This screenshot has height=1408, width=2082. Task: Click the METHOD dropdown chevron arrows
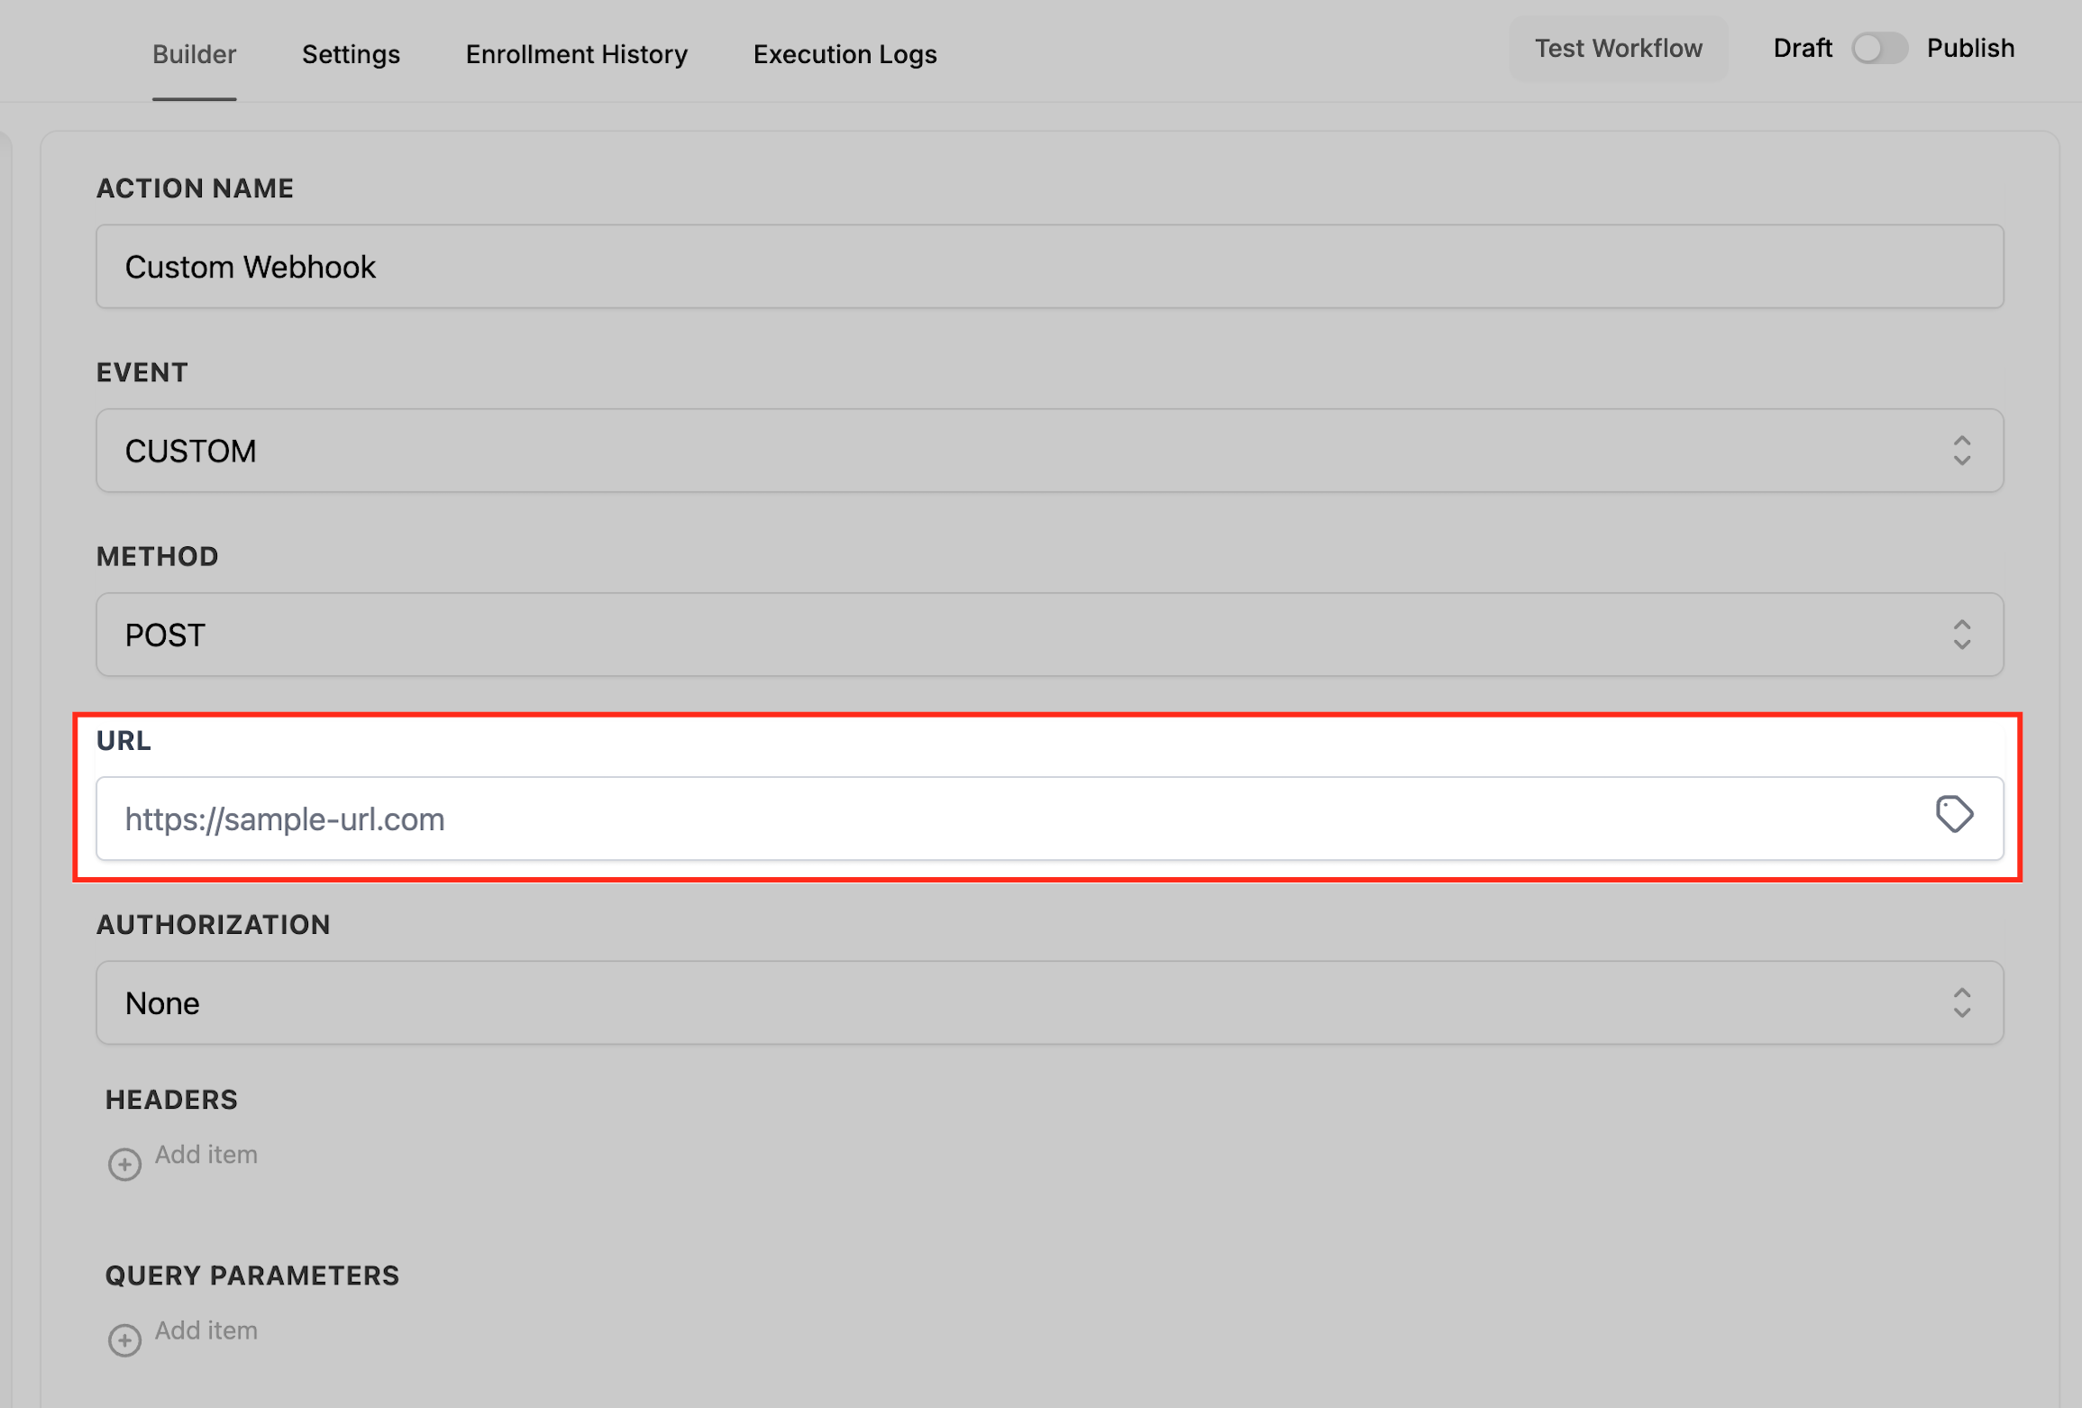click(1961, 635)
